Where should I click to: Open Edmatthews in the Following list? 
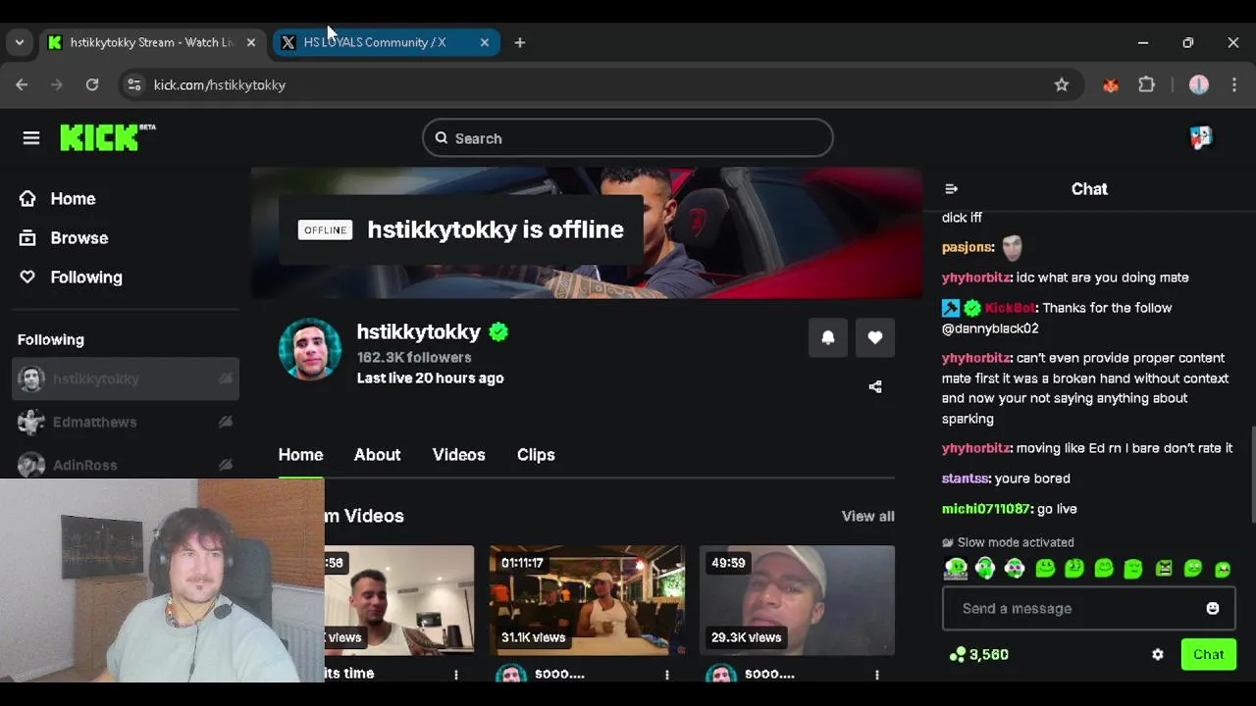126,422
